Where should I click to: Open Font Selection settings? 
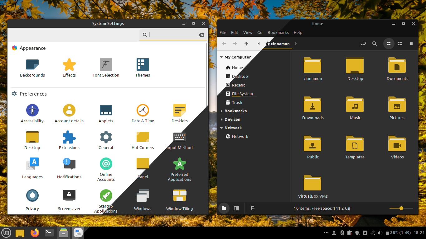point(106,68)
